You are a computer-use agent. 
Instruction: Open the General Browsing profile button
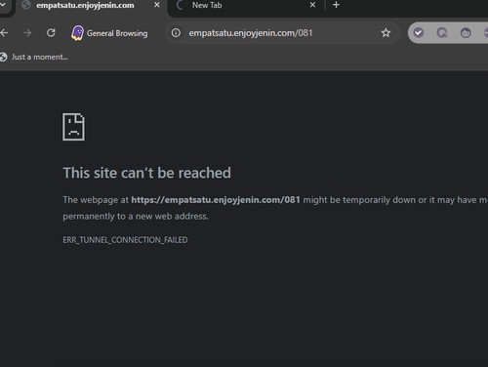point(109,33)
